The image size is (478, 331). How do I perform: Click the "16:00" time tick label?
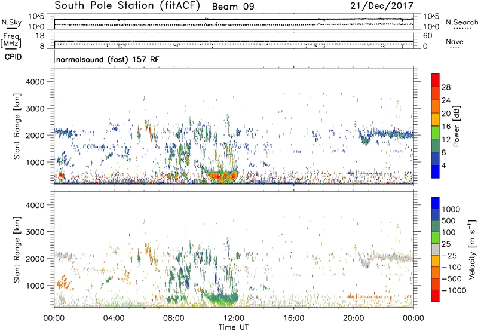point(293,318)
